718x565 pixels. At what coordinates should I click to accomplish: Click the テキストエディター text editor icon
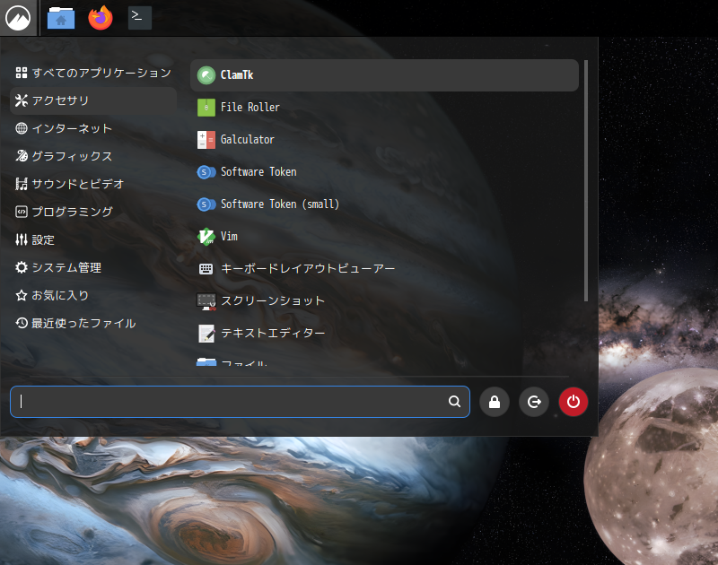click(x=206, y=334)
